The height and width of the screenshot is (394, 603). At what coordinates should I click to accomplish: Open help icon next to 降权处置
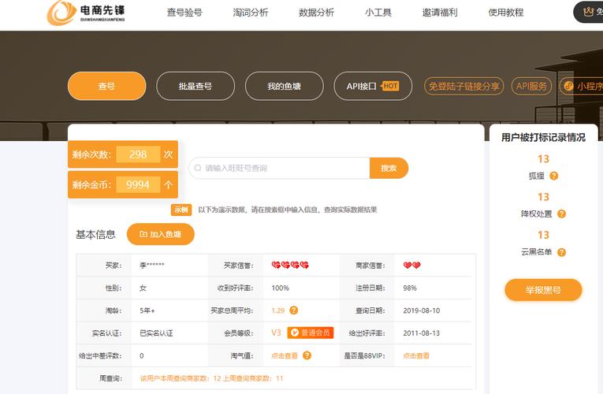561,214
